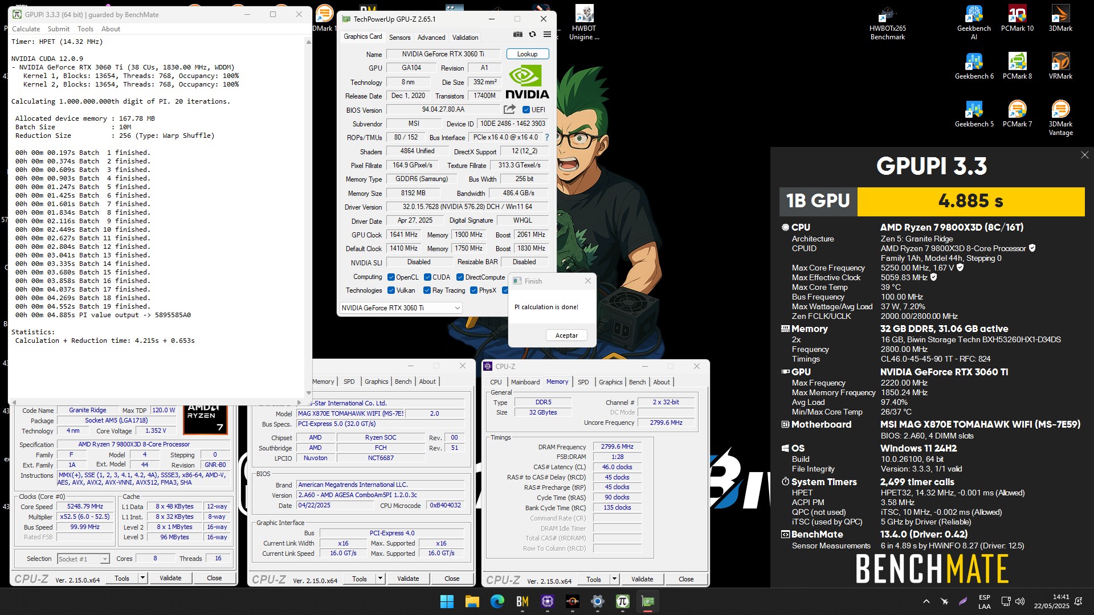Click Validate in CPU-Z CPU window

tap(170, 578)
